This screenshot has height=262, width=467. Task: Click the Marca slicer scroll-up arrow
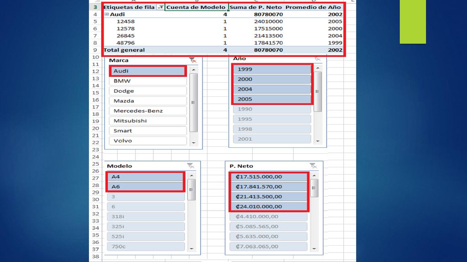point(193,70)
